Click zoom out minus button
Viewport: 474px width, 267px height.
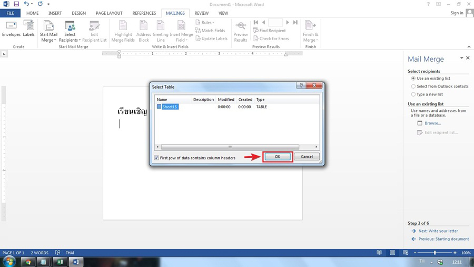click(415, 253)
